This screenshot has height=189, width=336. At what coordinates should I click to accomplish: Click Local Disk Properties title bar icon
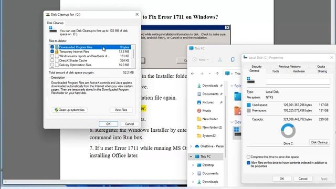(245, 57)
